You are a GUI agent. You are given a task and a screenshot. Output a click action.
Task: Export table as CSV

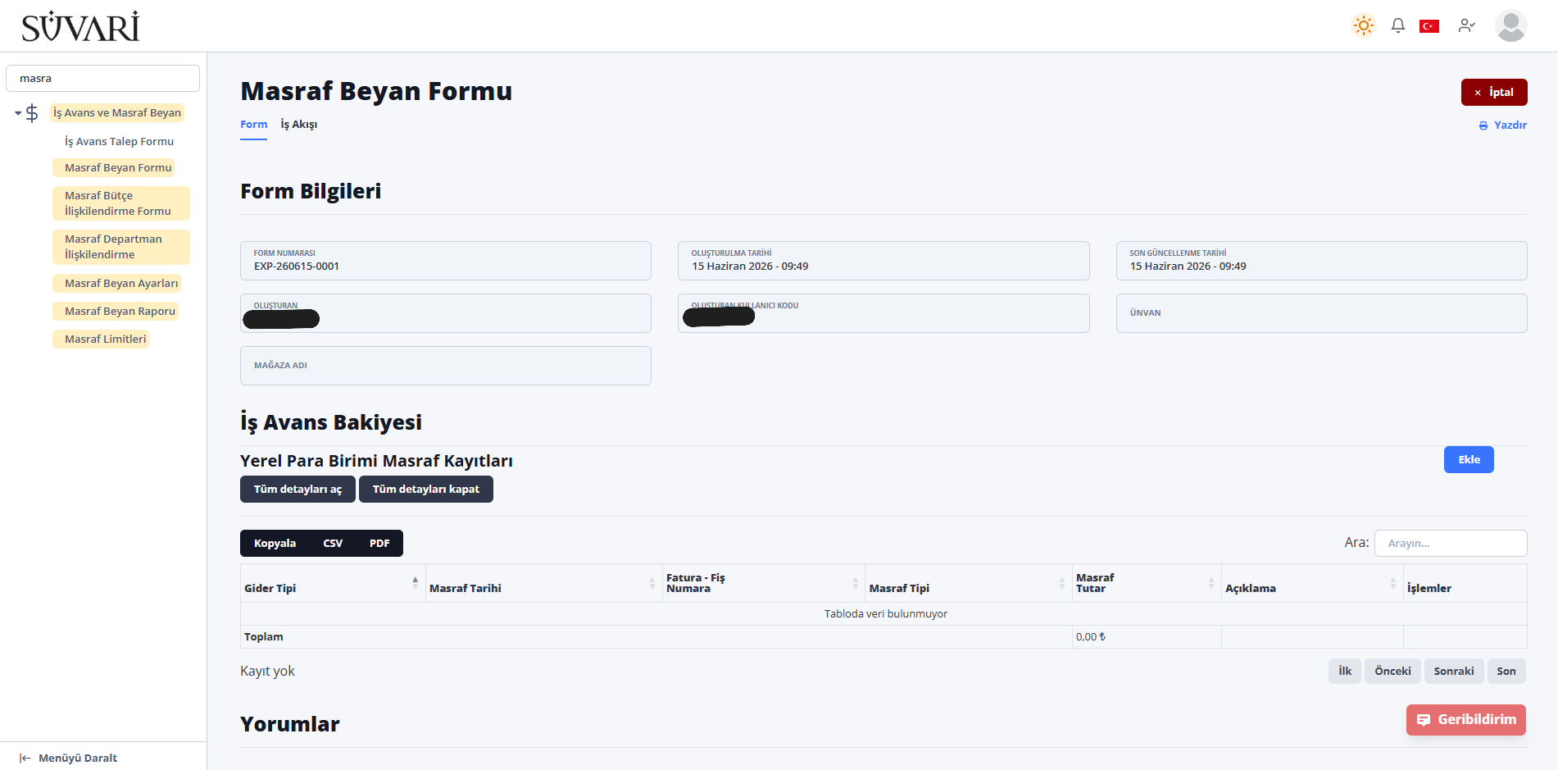[x=333, y=544]
